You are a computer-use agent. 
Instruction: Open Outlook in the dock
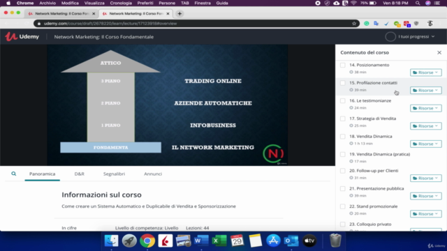[291, 241]
